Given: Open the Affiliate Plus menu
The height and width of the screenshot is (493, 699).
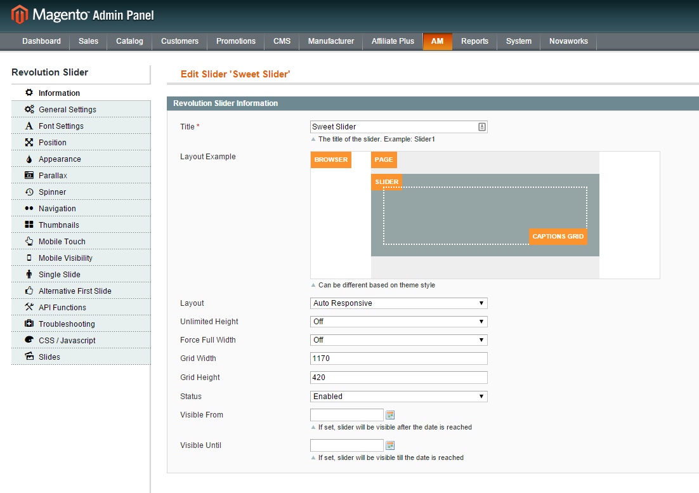Looking at the screenshot, I should click(393, 41).
